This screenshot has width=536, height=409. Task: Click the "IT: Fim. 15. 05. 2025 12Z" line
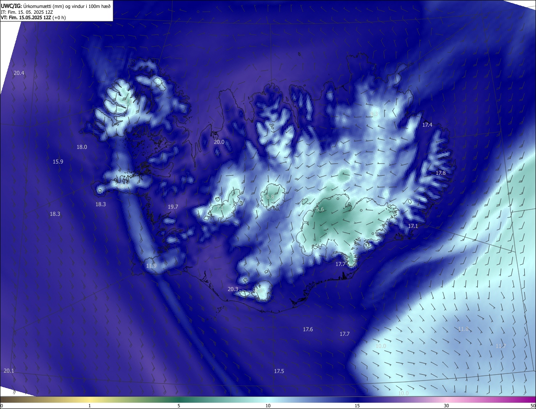26,12
